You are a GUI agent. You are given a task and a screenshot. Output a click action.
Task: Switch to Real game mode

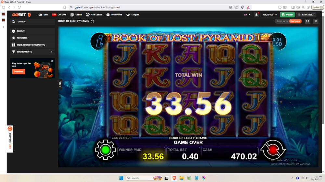tap(295, 21)
